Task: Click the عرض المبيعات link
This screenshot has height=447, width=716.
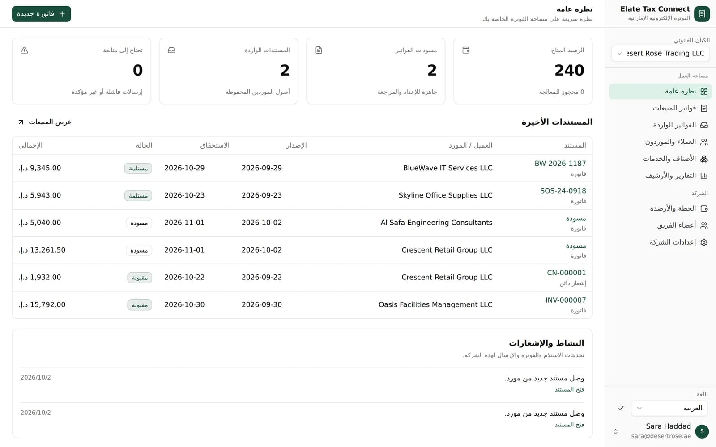Action: coord(45,122)
